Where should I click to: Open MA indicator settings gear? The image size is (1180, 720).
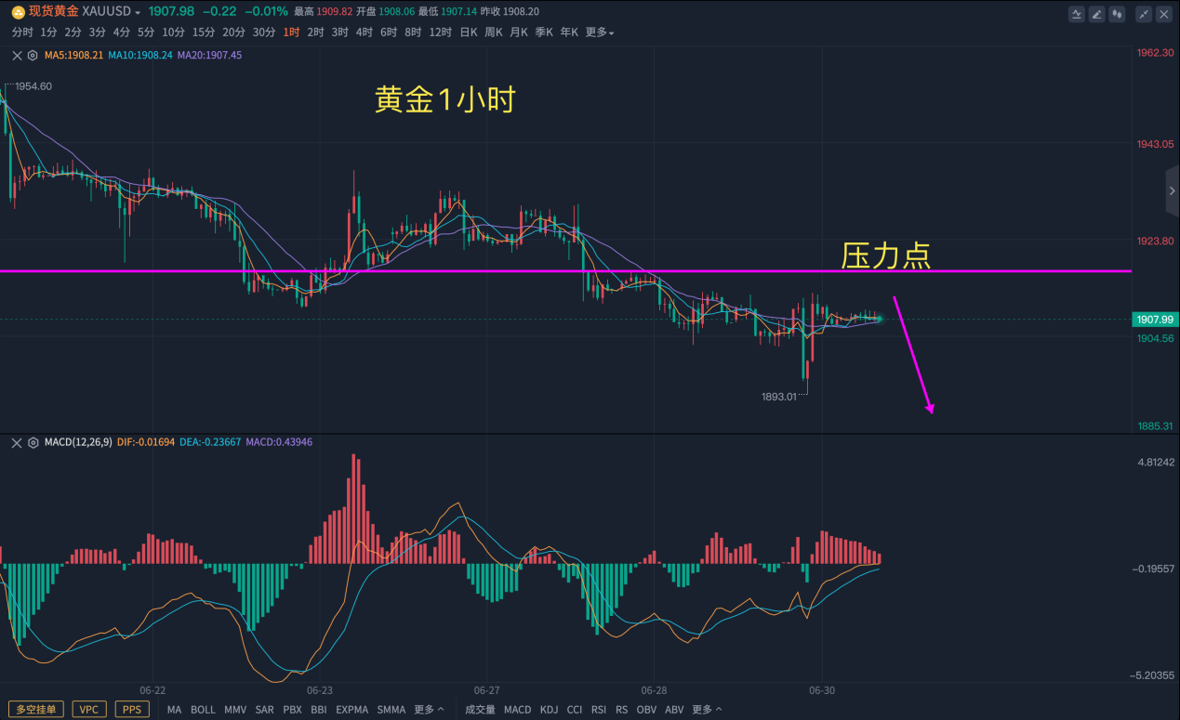33,56
